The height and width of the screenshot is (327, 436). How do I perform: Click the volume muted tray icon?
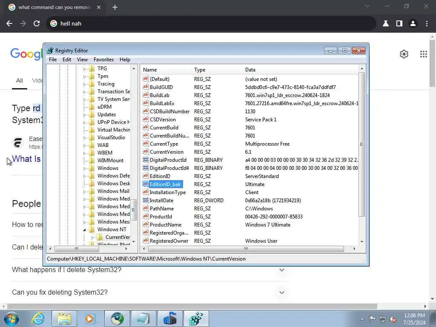tap(393, 319)
